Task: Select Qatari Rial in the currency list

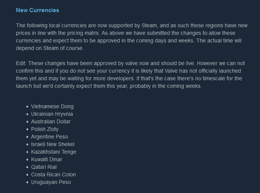Action: (44, 167)
